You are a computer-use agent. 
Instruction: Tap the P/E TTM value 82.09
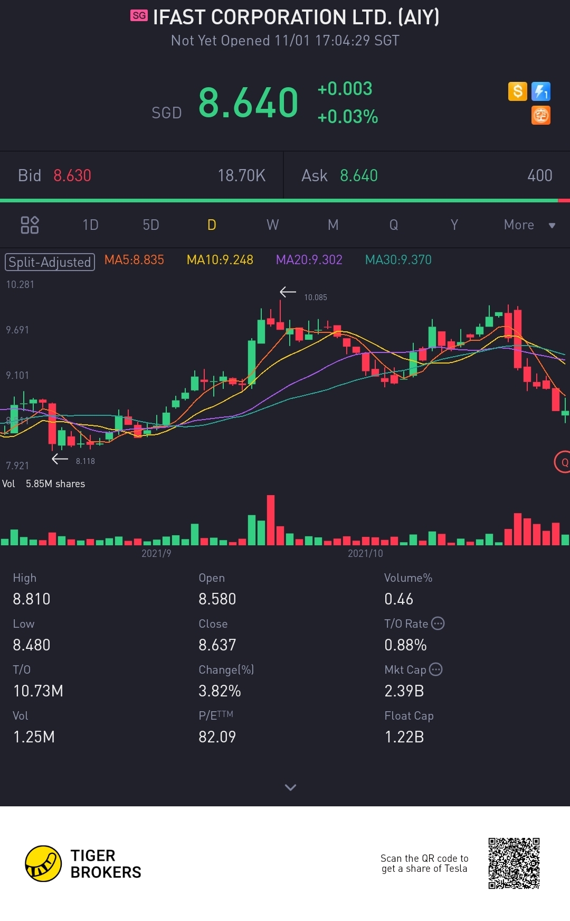coord(217,737)
